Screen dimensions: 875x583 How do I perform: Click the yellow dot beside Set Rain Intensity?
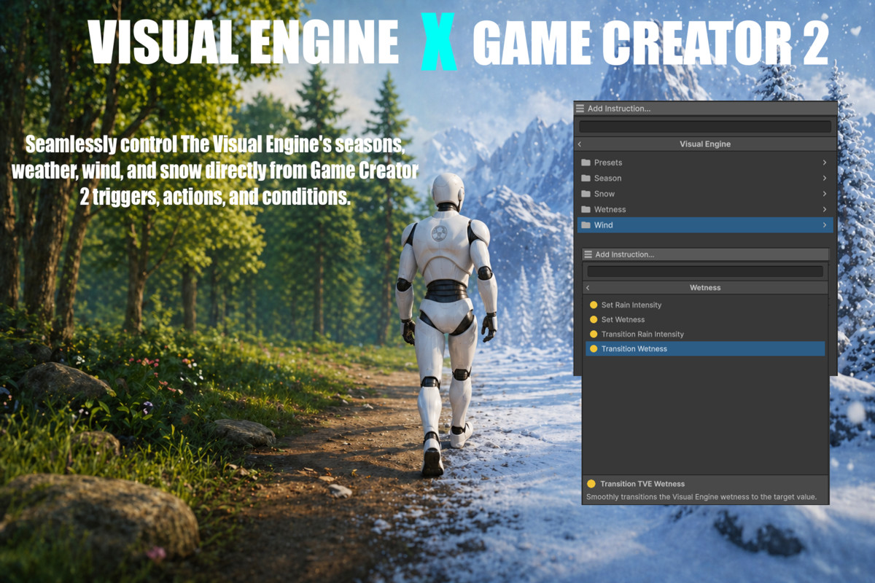(594, 305)
